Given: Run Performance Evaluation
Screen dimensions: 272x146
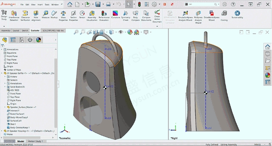Looking at the screenshot, I should tap(104, 16).
